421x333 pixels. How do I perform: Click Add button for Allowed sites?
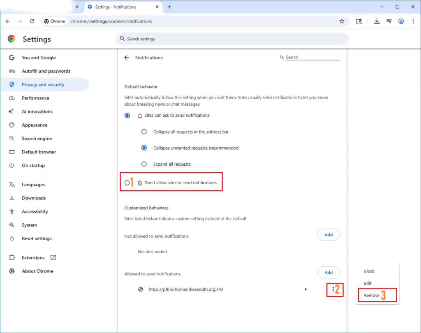(x=328, y=273)
